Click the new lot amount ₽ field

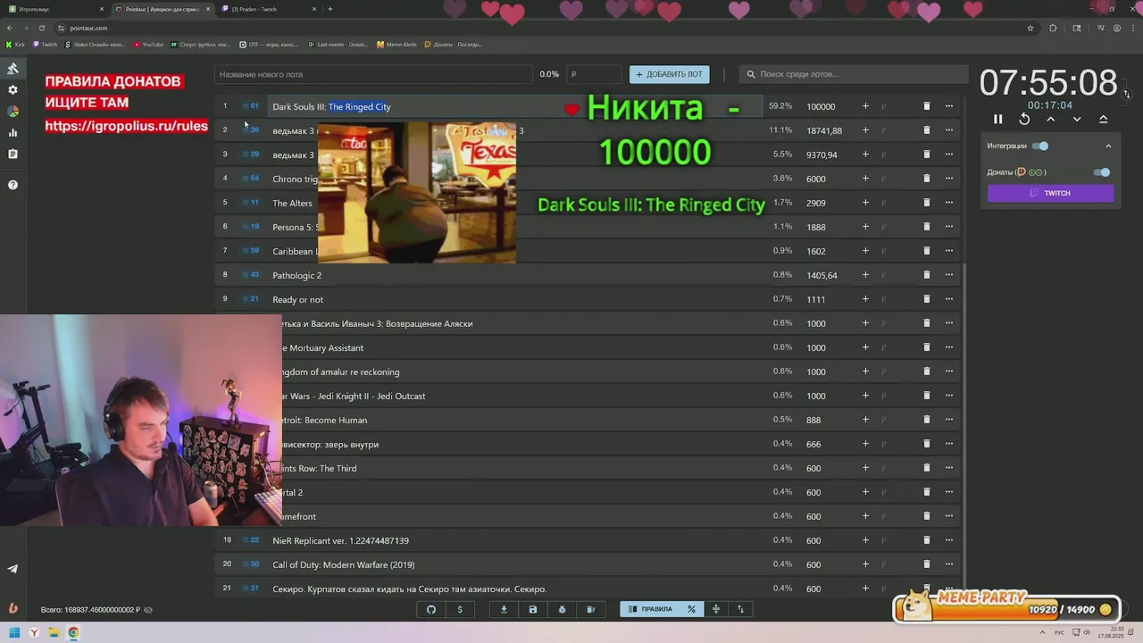[x=594, y=74]
